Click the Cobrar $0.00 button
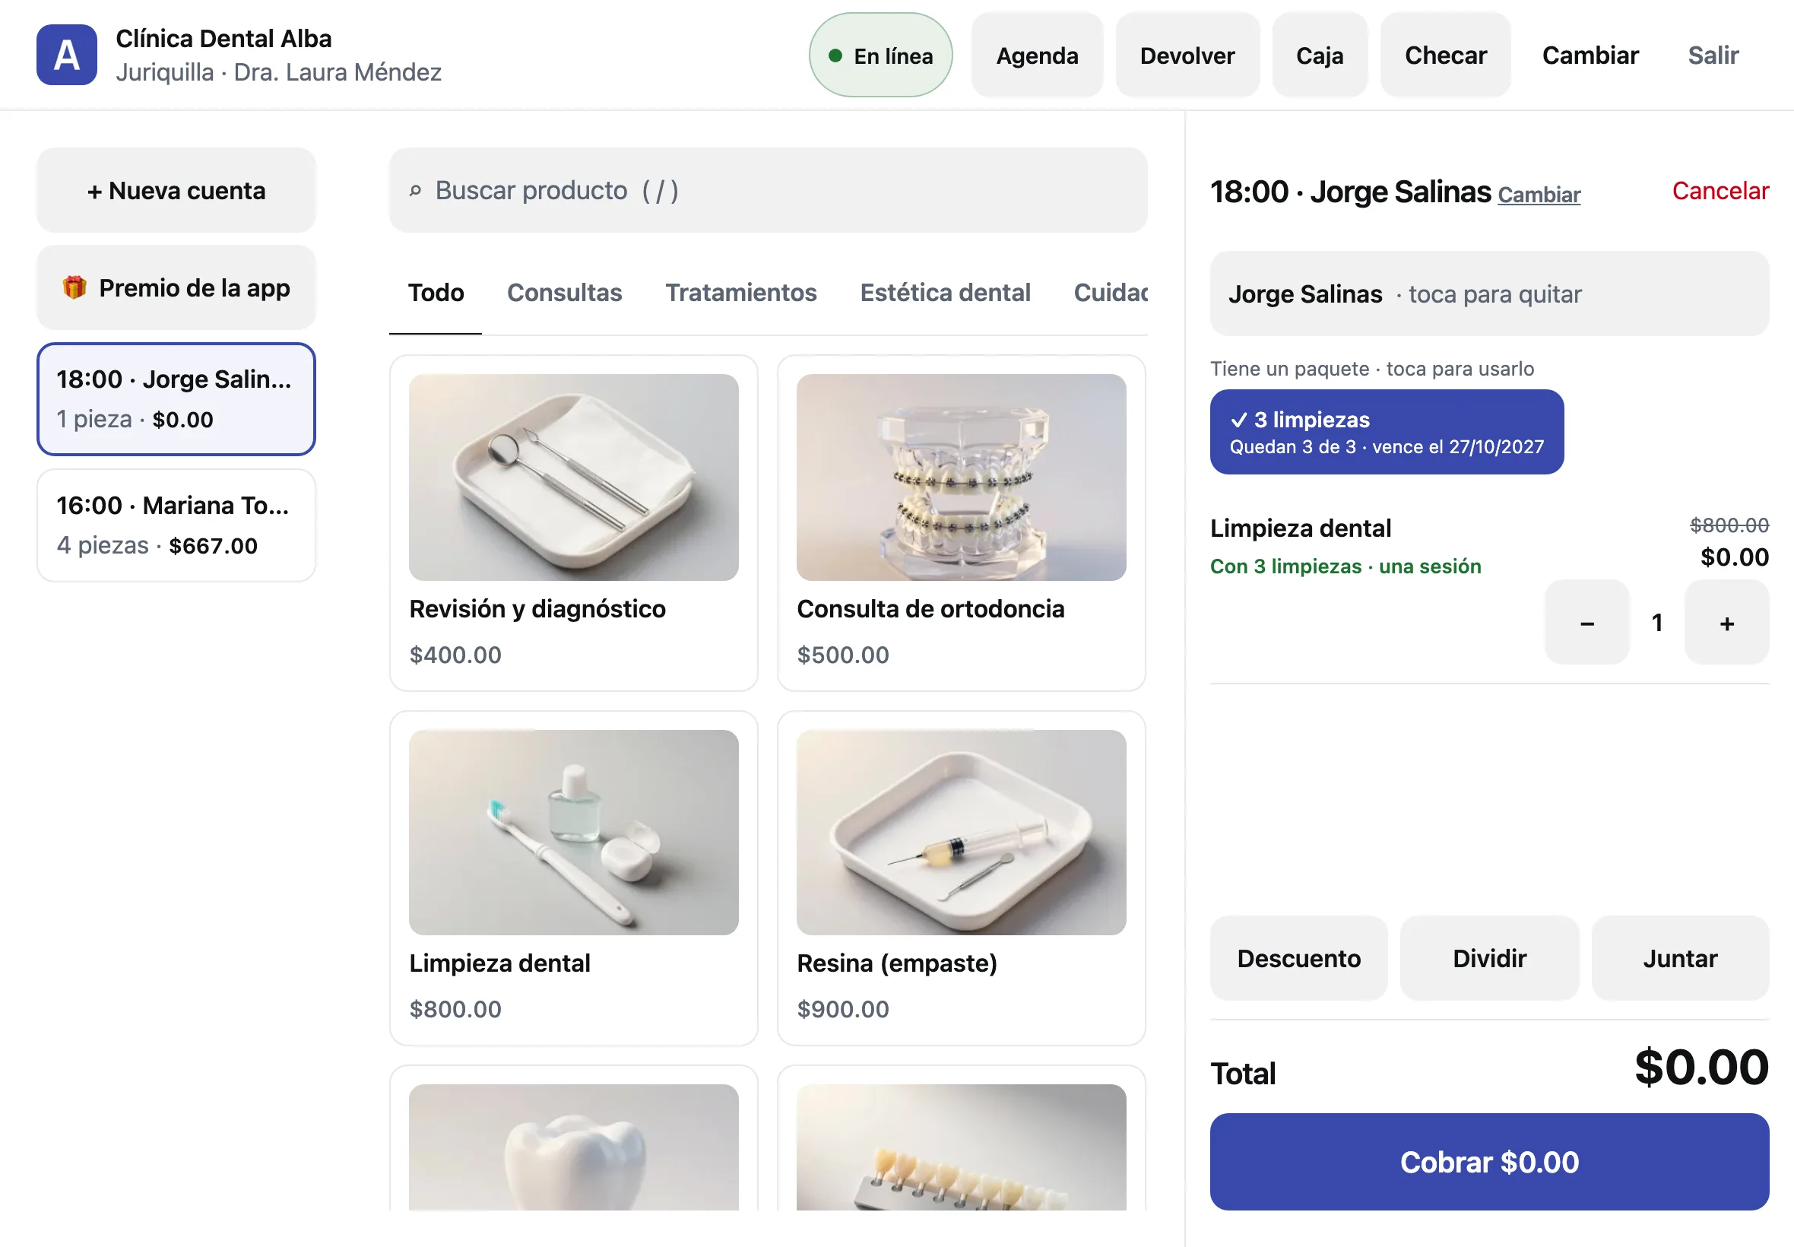 click(x=1488, y=1162)
